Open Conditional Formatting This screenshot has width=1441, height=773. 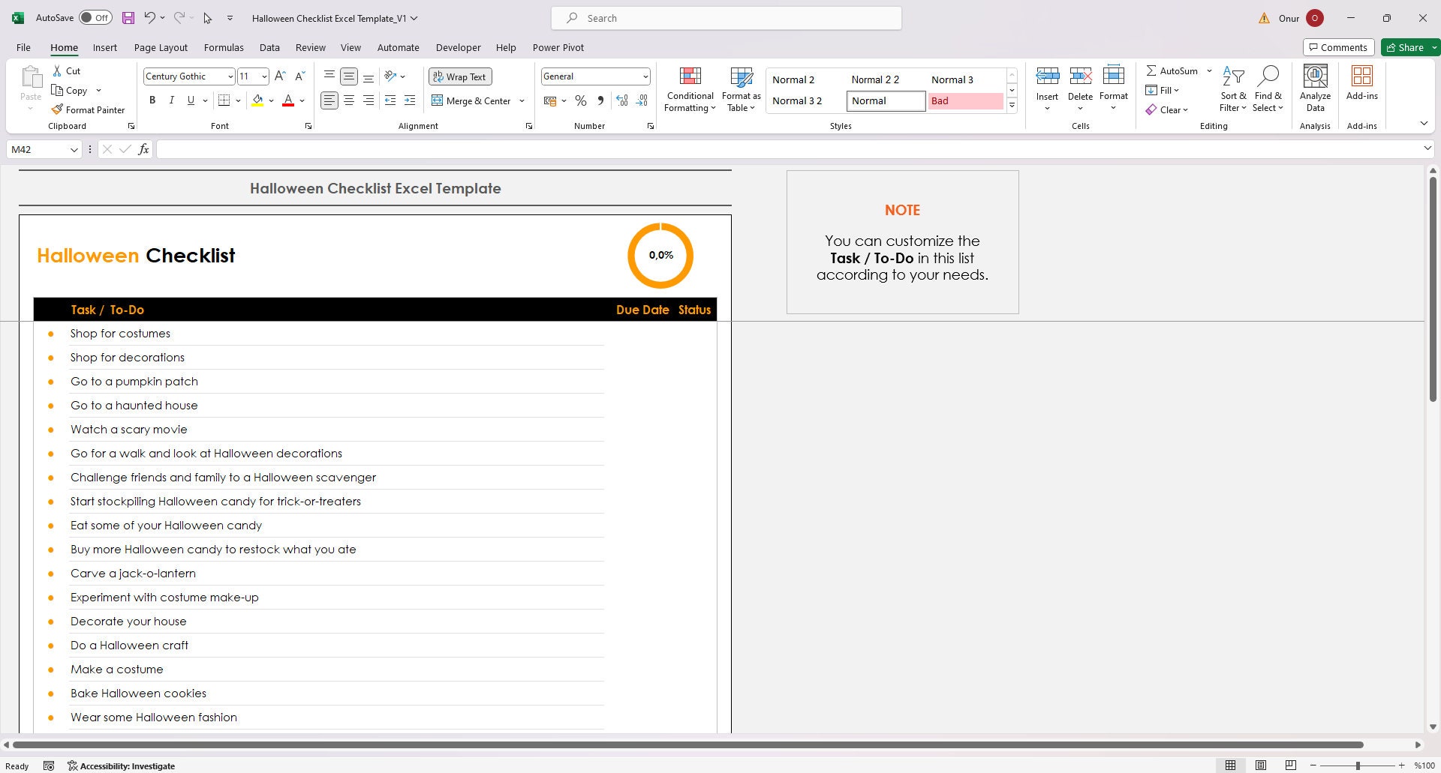pos(689,88)
